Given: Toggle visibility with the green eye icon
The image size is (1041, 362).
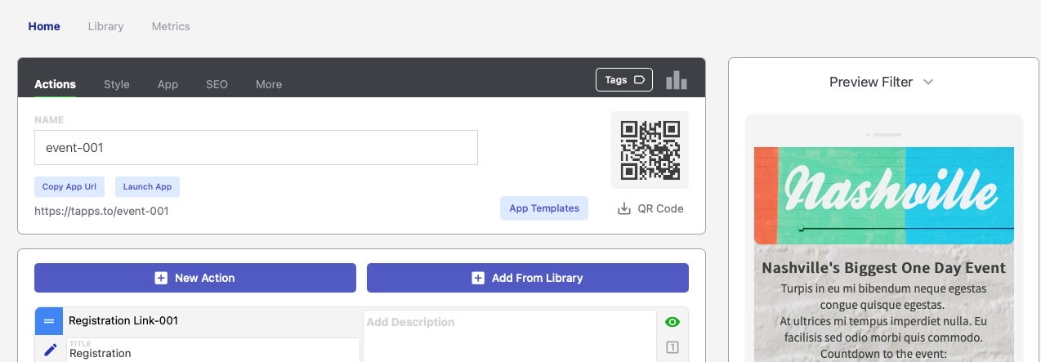Looking at the screenshot, I should pyautogui.click(x=672, y=322).
